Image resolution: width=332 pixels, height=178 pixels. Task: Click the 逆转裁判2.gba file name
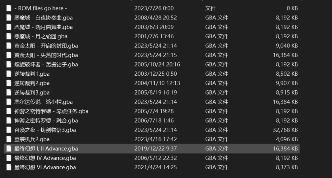point(32,83)
